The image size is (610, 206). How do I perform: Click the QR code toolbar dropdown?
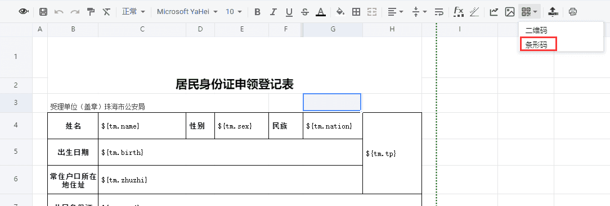pyautogui.click(x=530, y=12)
